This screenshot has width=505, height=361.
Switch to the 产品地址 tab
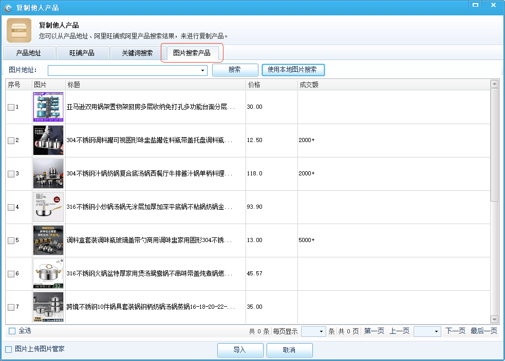tap(28, 53)
